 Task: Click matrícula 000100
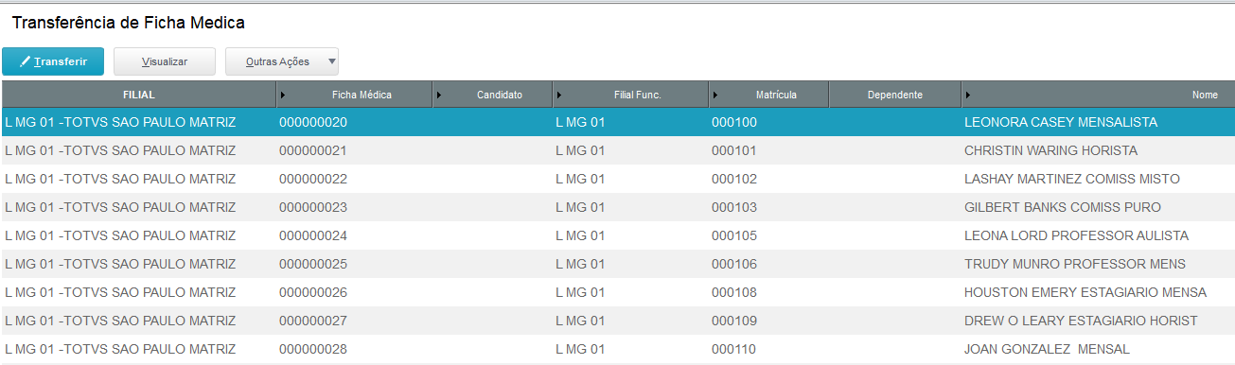[x=733, y=122]
